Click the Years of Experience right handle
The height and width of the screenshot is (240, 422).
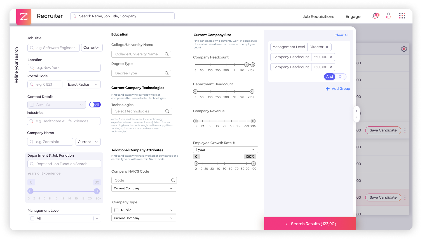pos(97,191)
